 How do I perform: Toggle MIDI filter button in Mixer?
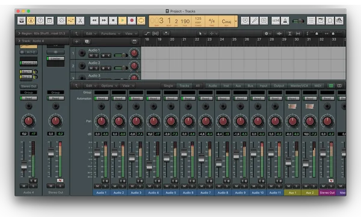tap(318, 86)
